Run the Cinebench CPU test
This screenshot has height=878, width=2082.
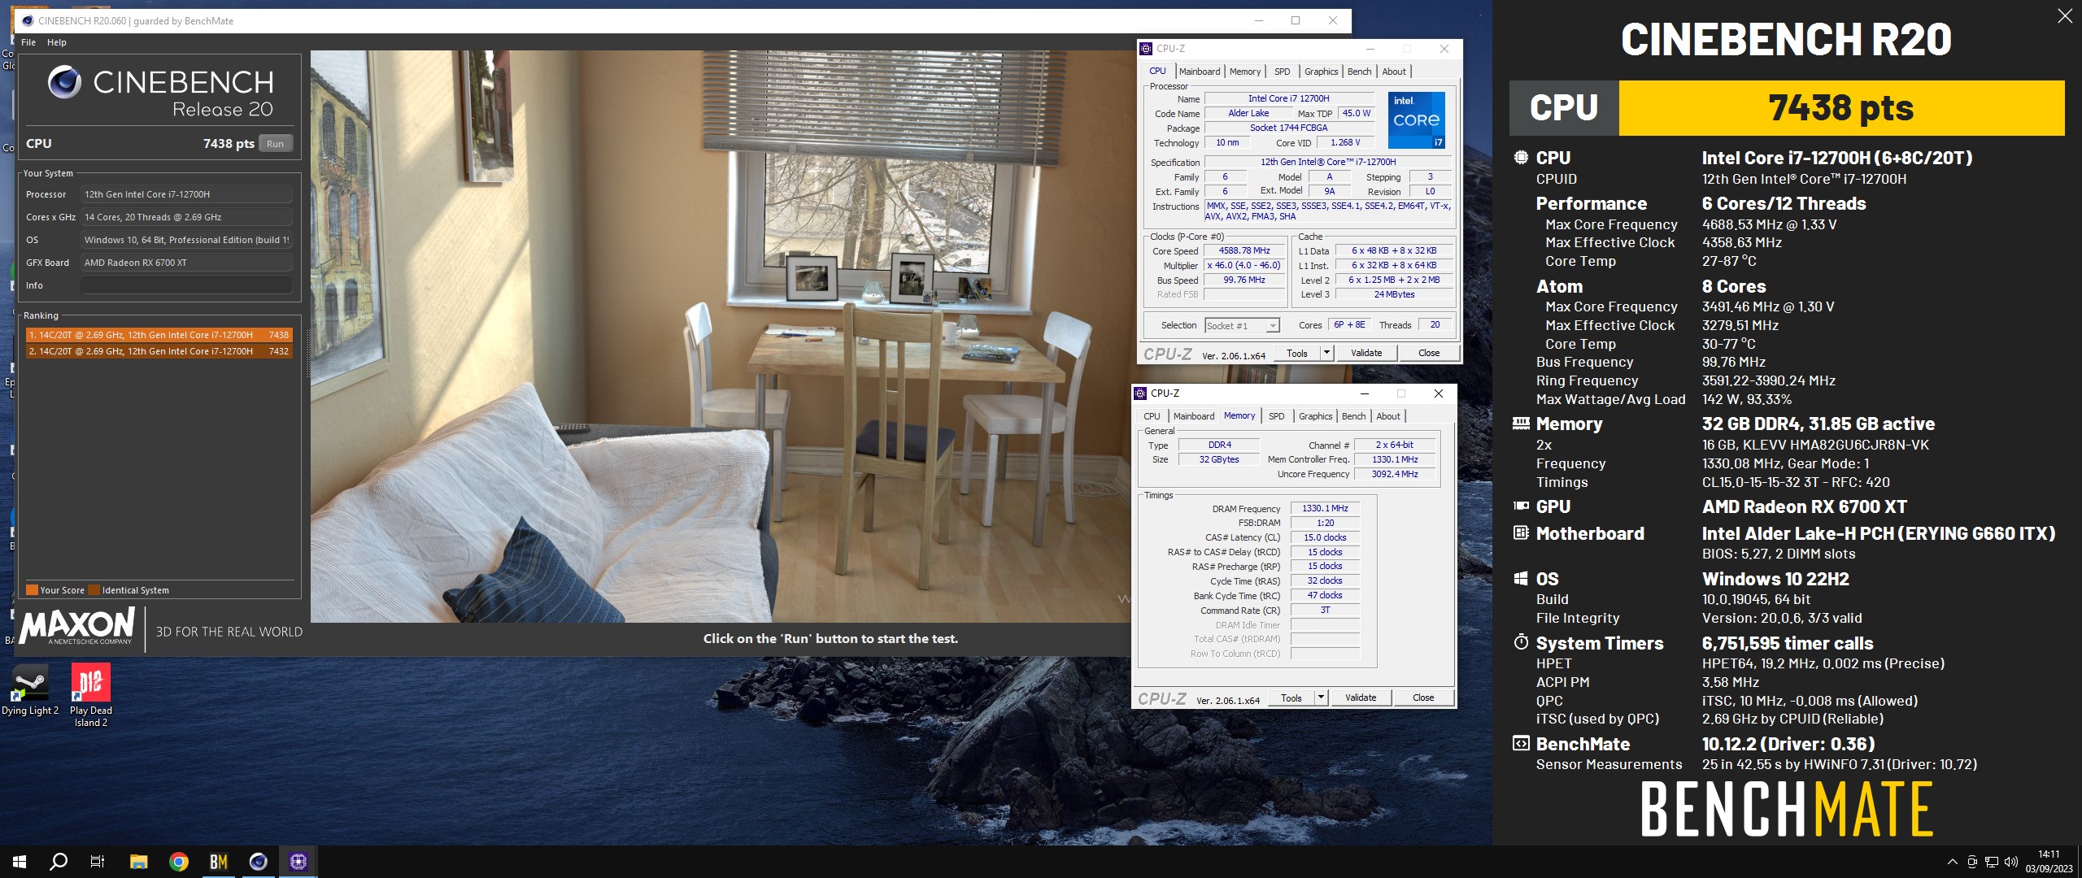(276, 144)
